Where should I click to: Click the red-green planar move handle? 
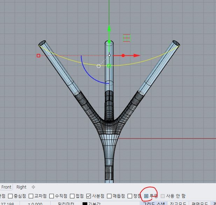[127, 38]
